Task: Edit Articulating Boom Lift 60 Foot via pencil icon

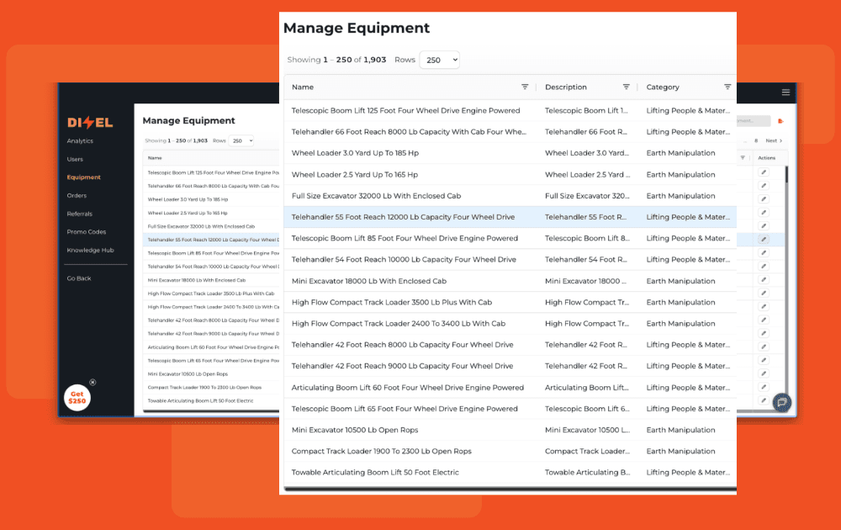Action: (x=764, y=347)
